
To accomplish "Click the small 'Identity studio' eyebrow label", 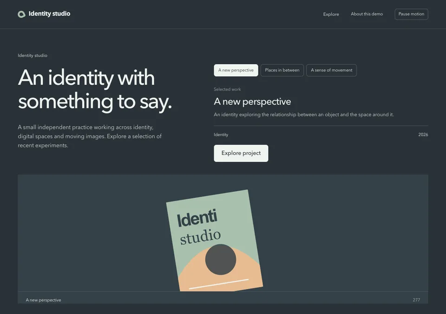I will [x=33, y=55].
